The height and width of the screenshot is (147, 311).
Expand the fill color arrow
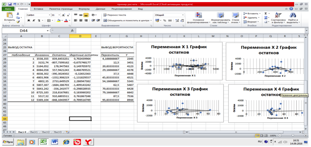pos(62,20)
